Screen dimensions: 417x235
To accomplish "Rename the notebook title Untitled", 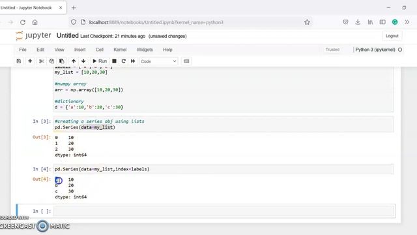I will [x=68, y=36].
